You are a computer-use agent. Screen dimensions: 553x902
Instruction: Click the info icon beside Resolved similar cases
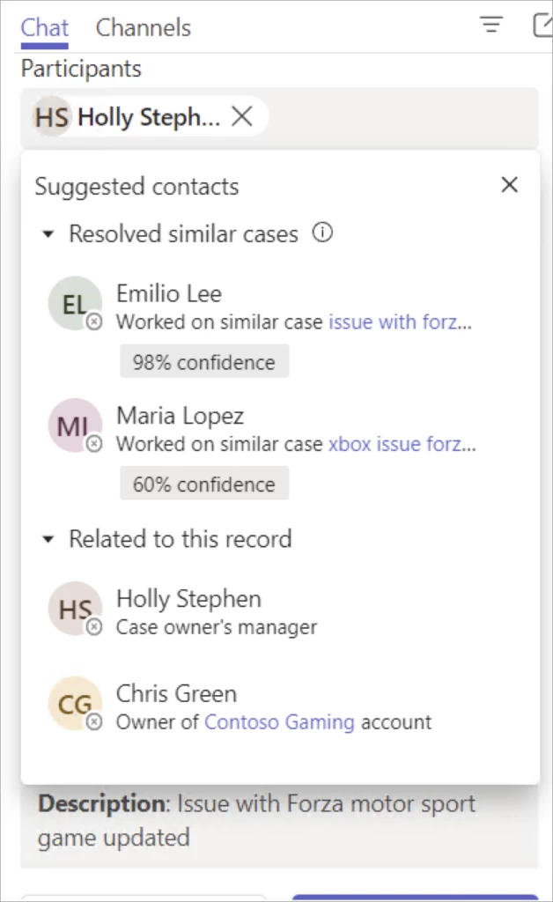pos(322,233)
